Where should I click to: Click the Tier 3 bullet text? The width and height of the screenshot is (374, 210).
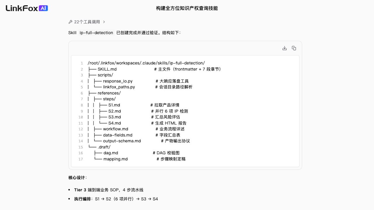click(109, 190)
